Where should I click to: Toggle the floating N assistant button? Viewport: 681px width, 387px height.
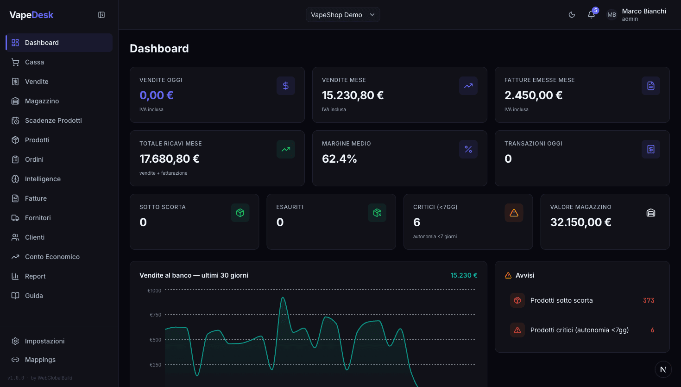pyautogui.click(x=663, y=369)
